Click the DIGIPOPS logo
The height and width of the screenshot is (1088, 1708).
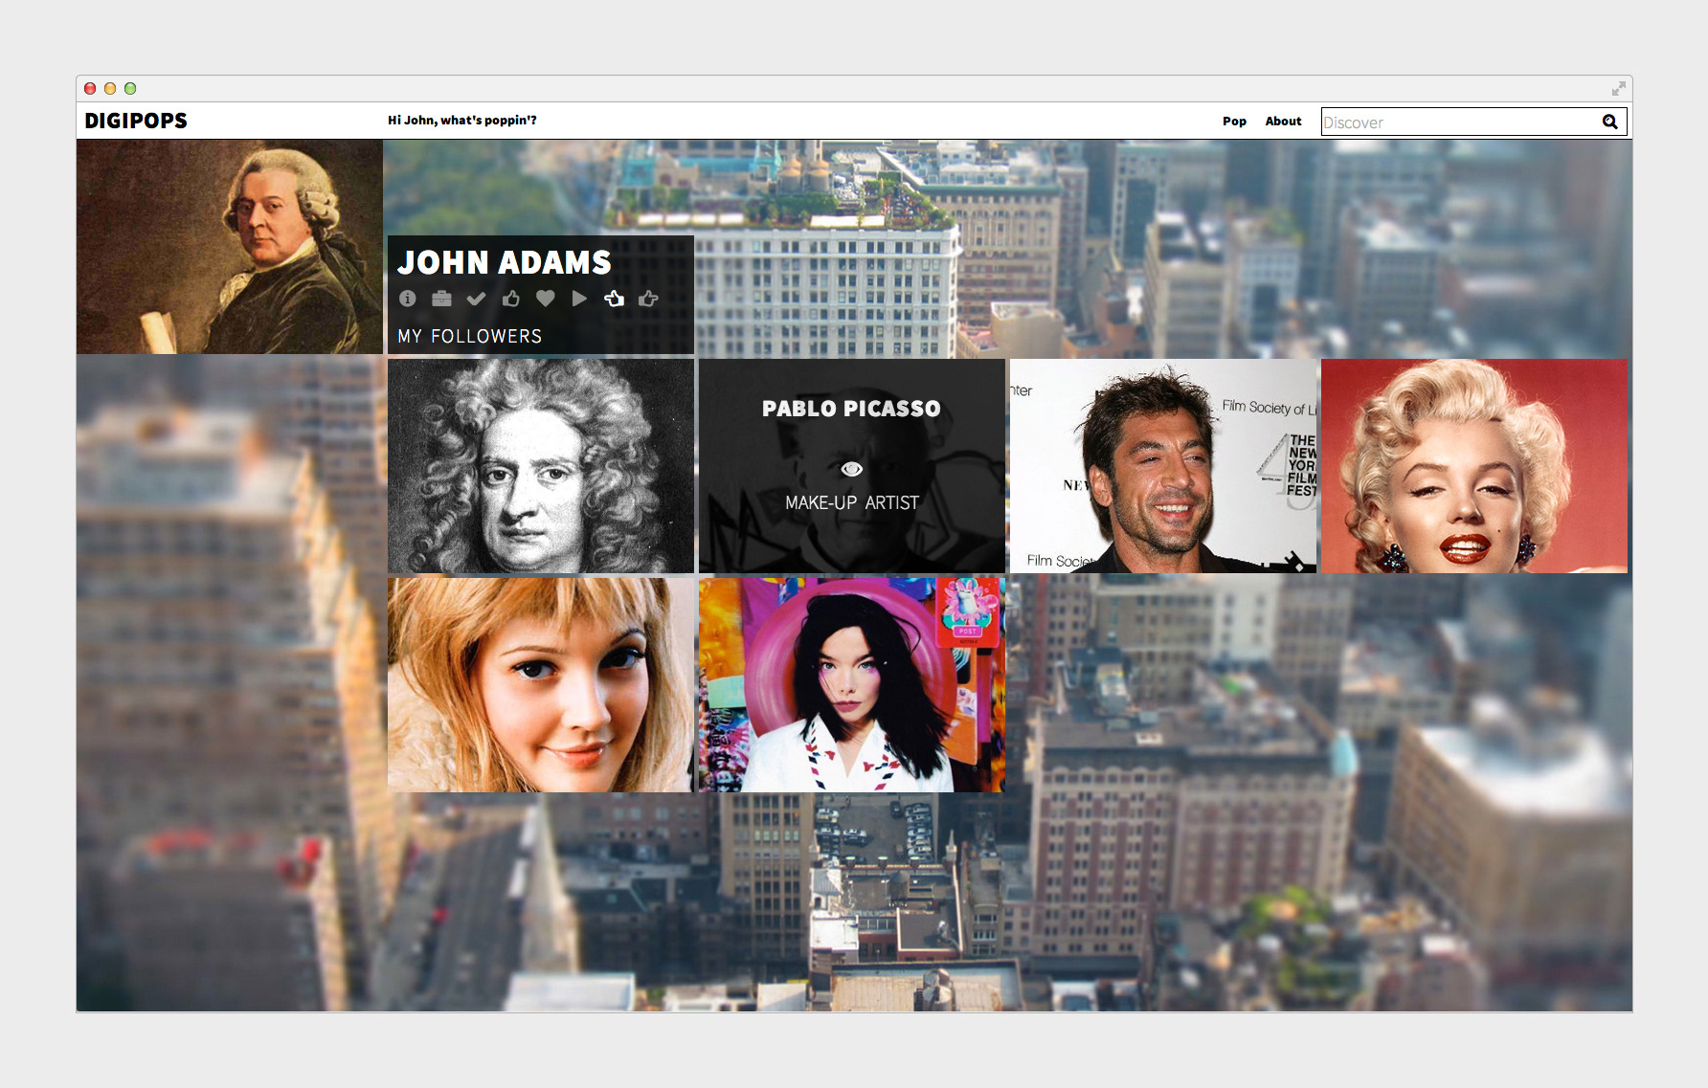[x=136, y=121]
